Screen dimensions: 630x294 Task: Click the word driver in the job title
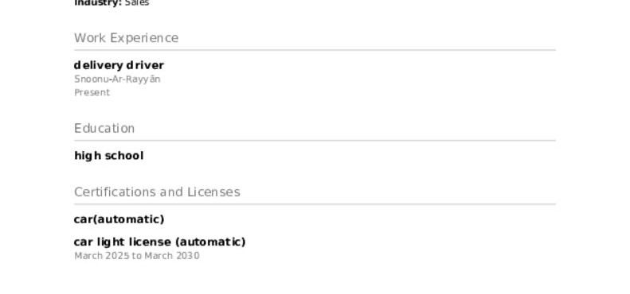click(145, 65)
